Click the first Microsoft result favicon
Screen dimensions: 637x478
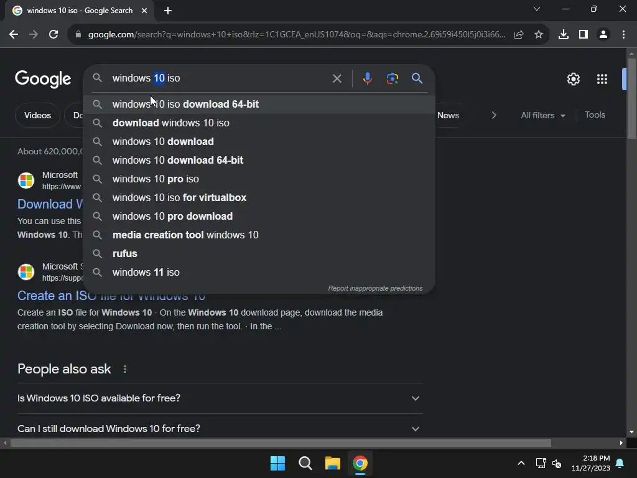(26, 180)
